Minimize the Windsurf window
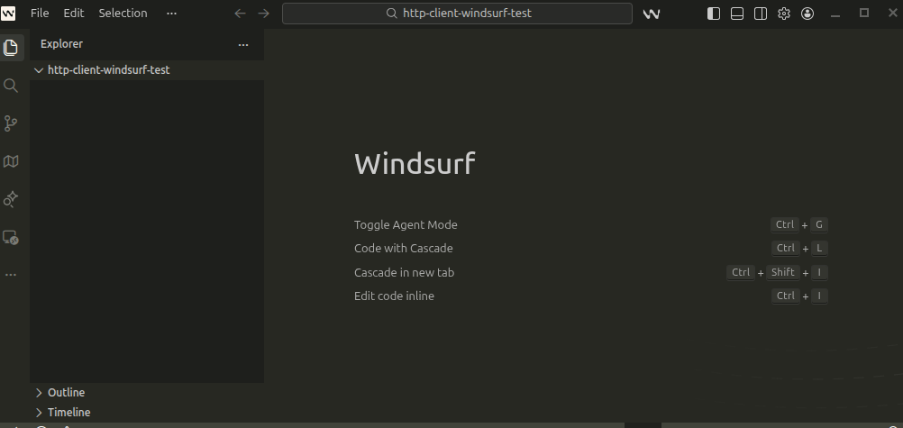This screenshot has height=428, width=903. tap(835, 14)
